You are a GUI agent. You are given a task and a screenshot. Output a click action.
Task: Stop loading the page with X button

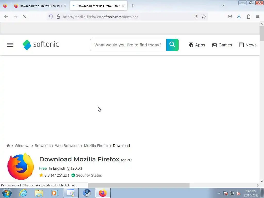point(25,17)
